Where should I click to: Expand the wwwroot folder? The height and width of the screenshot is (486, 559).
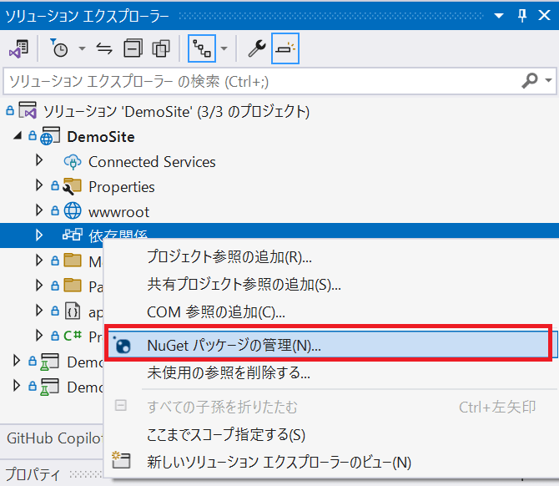[39, 210]
